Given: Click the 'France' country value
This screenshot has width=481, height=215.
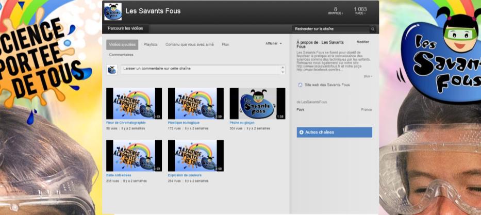Looking at the screenshot, I should click(x=367, y=109).
